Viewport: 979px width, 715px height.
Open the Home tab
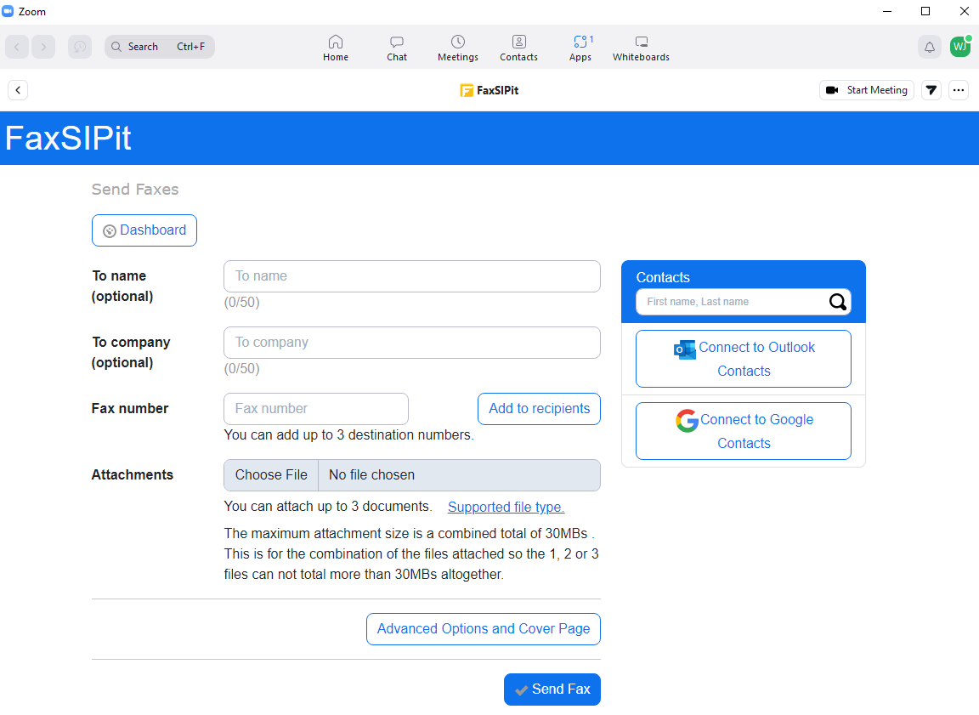click(x=336, y=48)
